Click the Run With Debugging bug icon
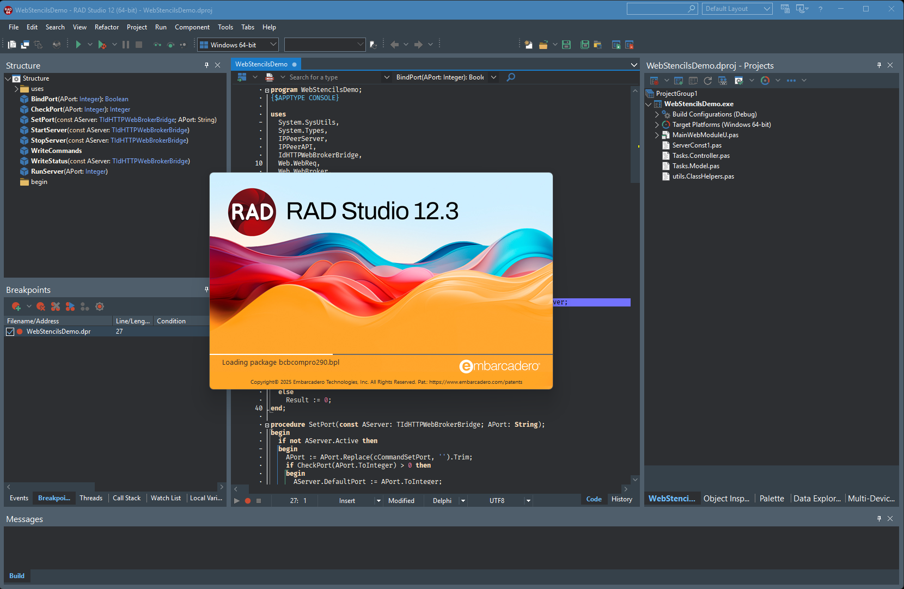 [102, 45]
